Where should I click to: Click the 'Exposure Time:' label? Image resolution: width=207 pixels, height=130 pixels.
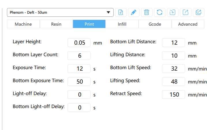tap(29, 67)
